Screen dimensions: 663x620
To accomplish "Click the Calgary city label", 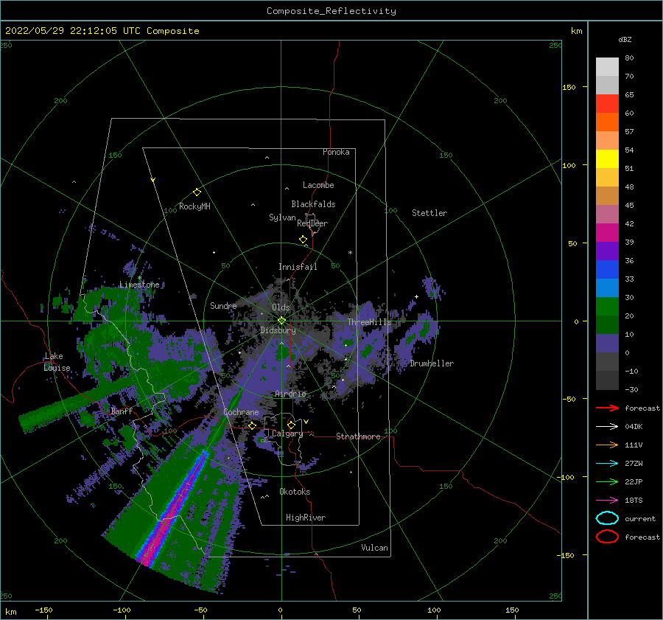I will (287, 433).
